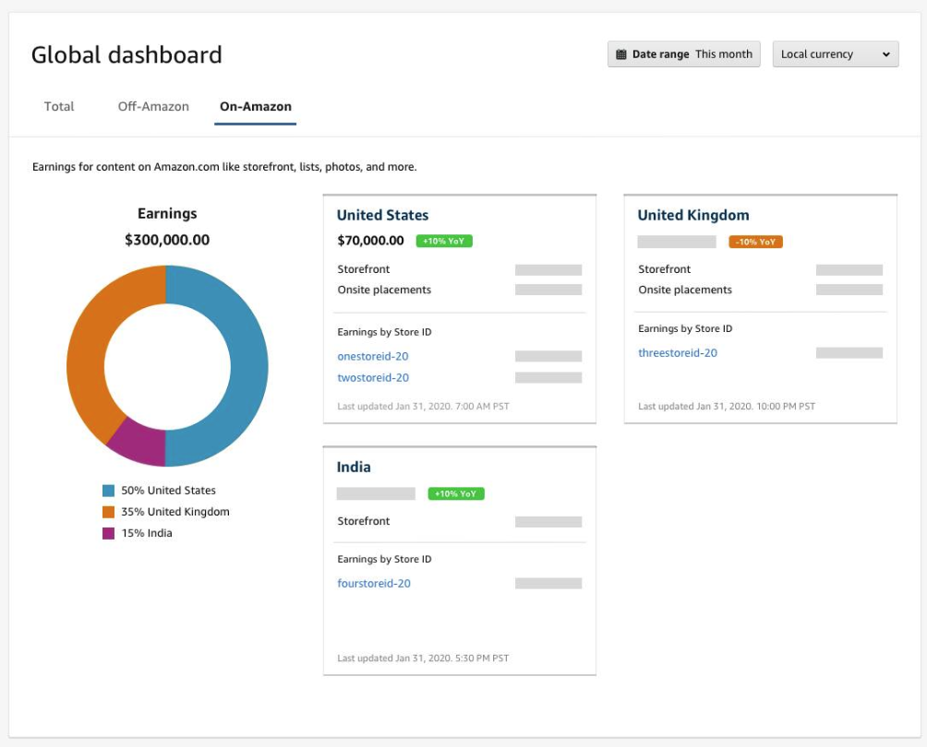Click Onsite placements in United States card
Screen dimensions: 927x747
coord(460,290)
